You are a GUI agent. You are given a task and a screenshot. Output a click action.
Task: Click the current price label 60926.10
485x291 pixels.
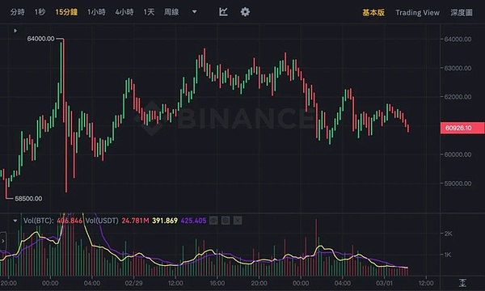462,128
